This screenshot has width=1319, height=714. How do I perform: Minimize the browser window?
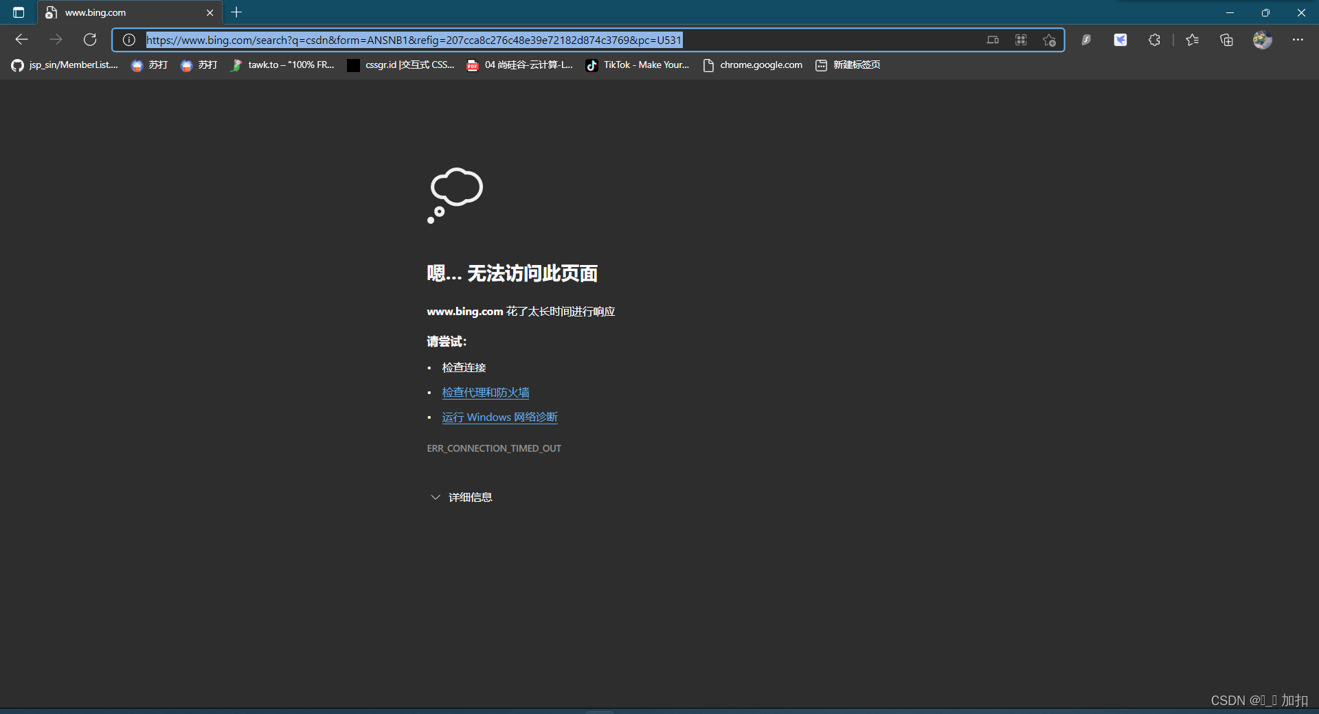[1230, 12]
